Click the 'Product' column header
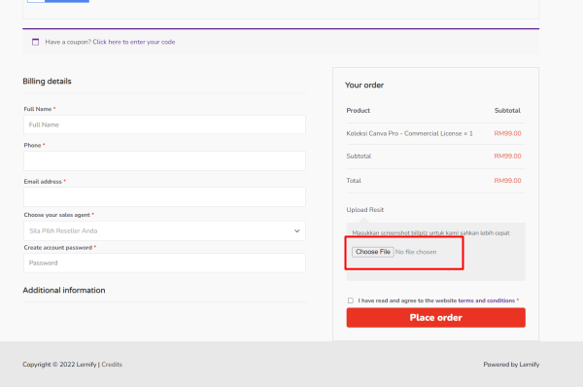Image resolution: width=583 pixels, height=387 pixels. click(x=358, y=110)
